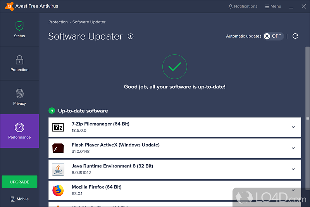Click the green 5 count badge

(52, 110)
